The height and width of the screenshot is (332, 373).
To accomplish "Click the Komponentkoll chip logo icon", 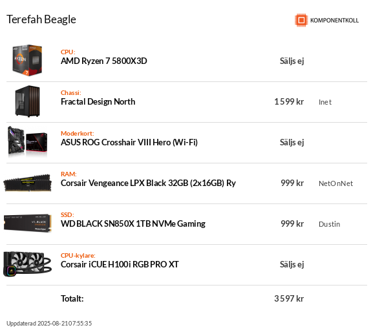I will point(301,20).
